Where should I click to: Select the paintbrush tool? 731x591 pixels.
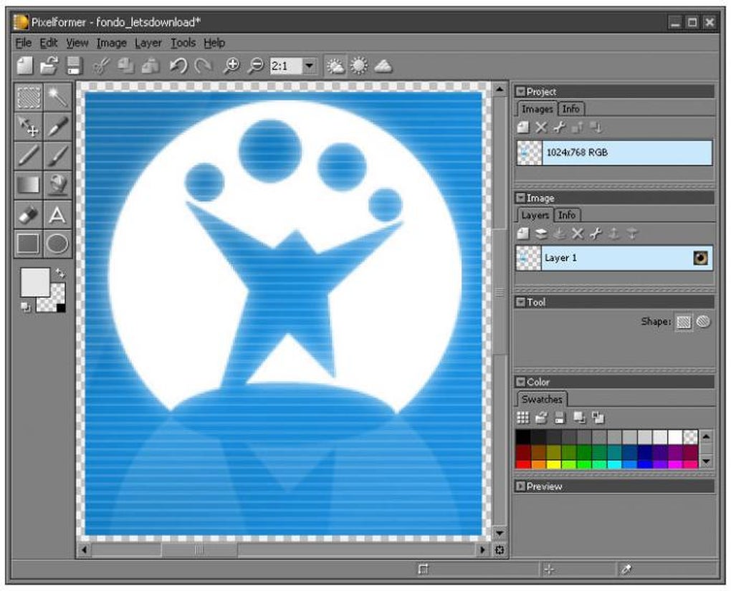pos(57,155)
